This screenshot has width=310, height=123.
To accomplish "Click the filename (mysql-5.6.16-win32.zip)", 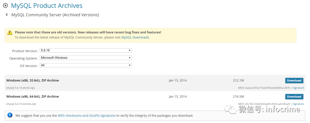I will [20, 88].
